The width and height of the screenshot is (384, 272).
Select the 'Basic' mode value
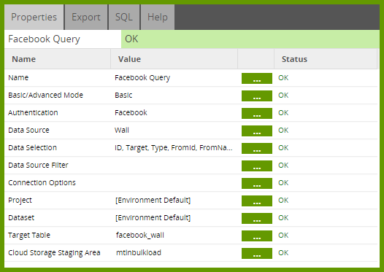(x=123, y=95)
